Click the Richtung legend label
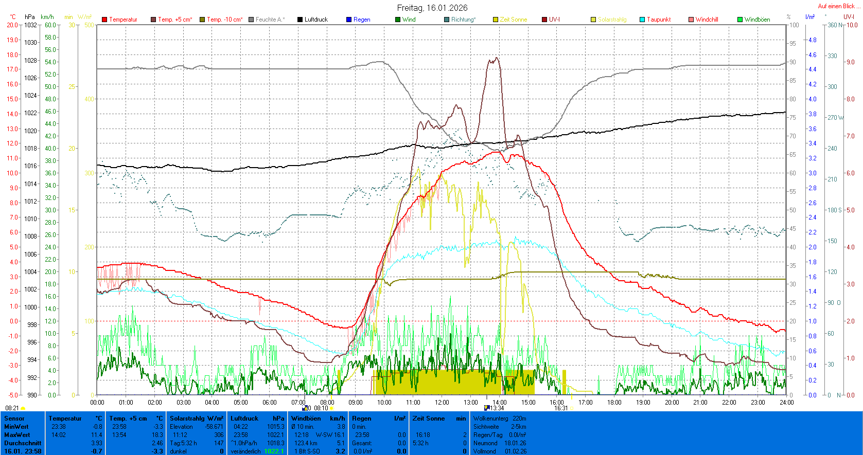Viewport: 863px width, 455px height. 463,20
